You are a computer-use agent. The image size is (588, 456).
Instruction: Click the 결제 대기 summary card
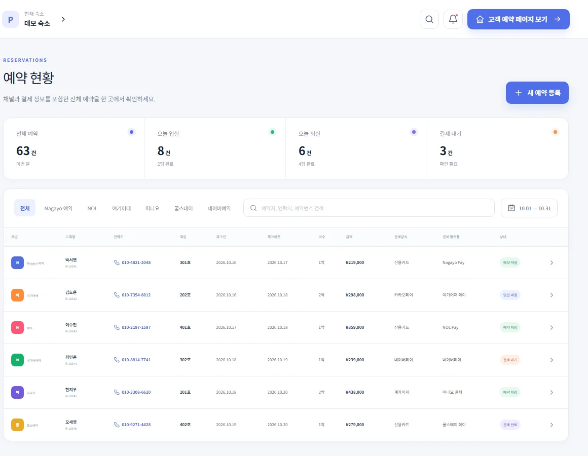pos(498,148)
